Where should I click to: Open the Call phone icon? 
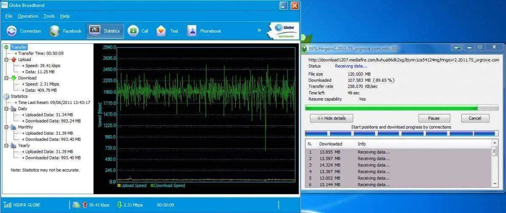tap(133, 31)
